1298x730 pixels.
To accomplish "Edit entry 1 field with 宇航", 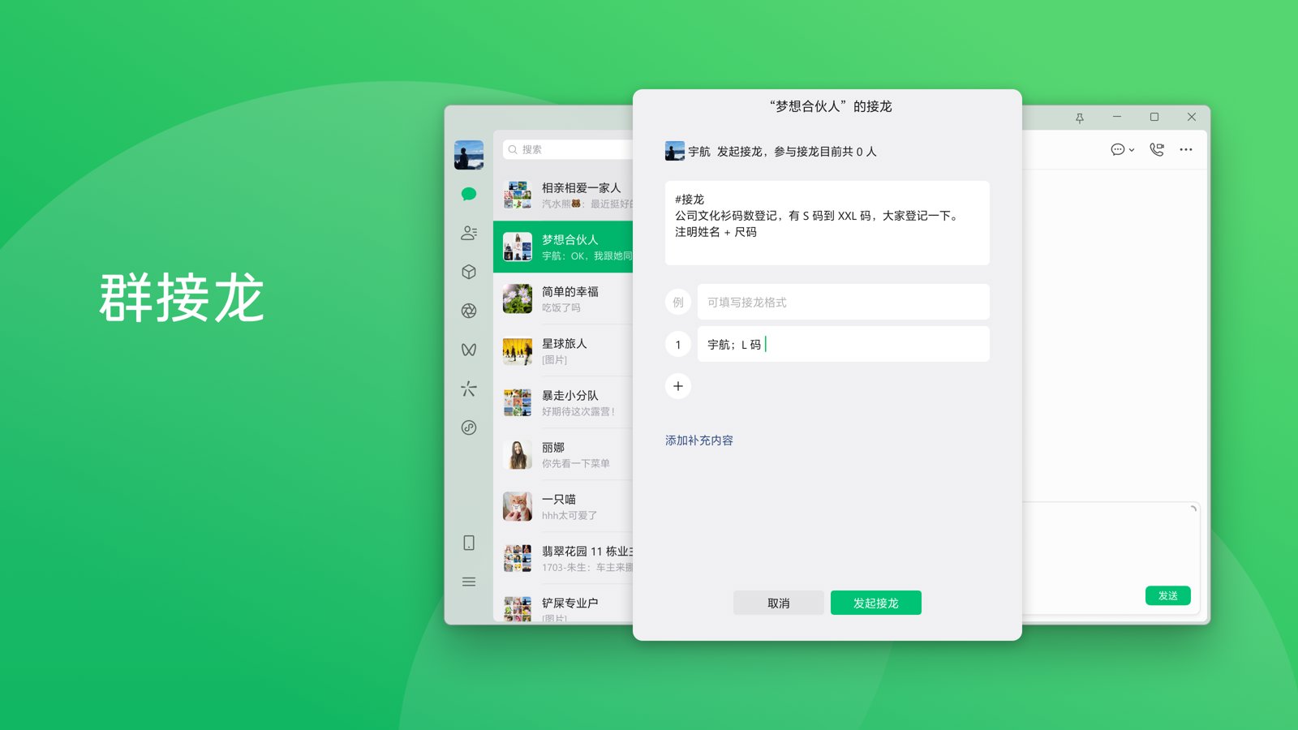I will click(x=843, y=344).
